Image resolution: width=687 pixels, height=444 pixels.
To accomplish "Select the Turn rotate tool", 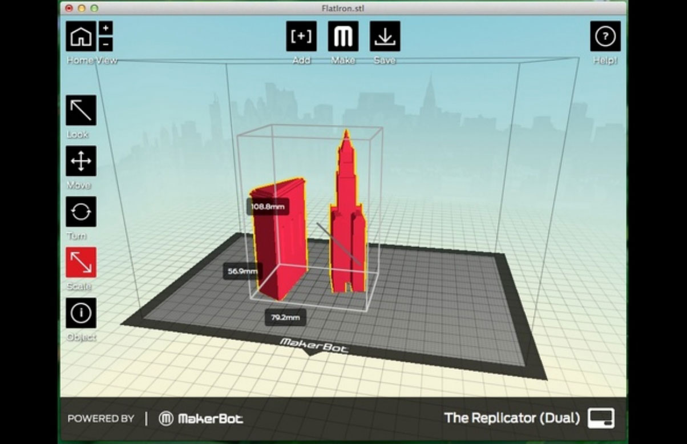I will (x=81, y=212).
